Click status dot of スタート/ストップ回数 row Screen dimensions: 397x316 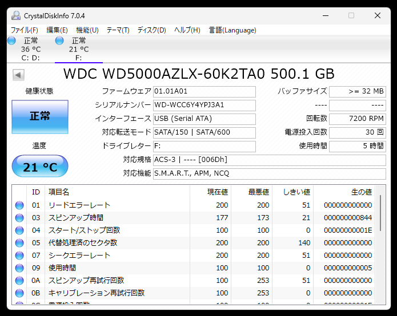19,230
